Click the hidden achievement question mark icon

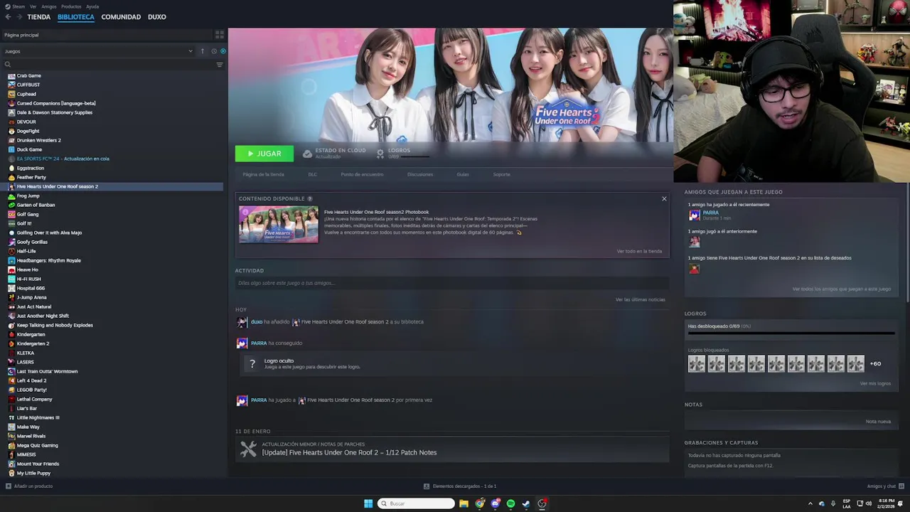pos(252,363)
